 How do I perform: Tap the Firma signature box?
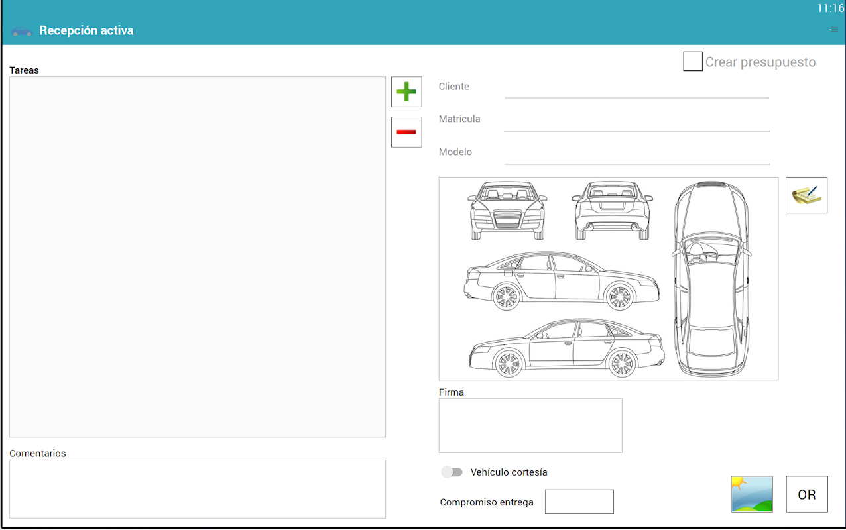(x=530, y=425)
